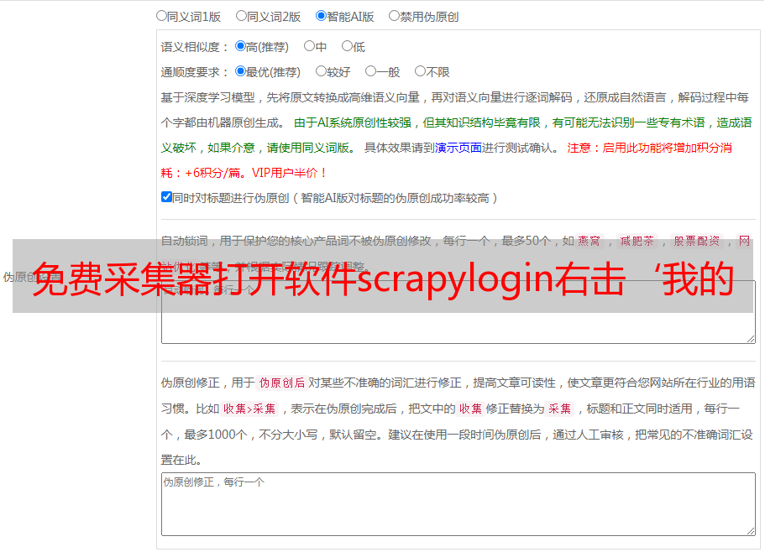Choose the 智能AI版 radio option
Image resolution: width=765 pixels, height=552 pixels.
[x=321, y=16]
